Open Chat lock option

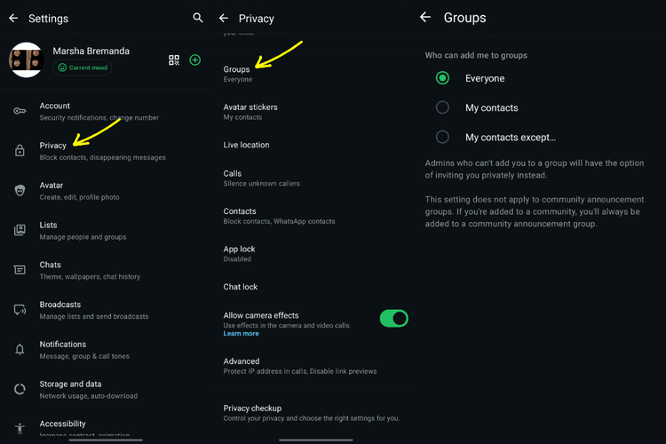point(310,287)
